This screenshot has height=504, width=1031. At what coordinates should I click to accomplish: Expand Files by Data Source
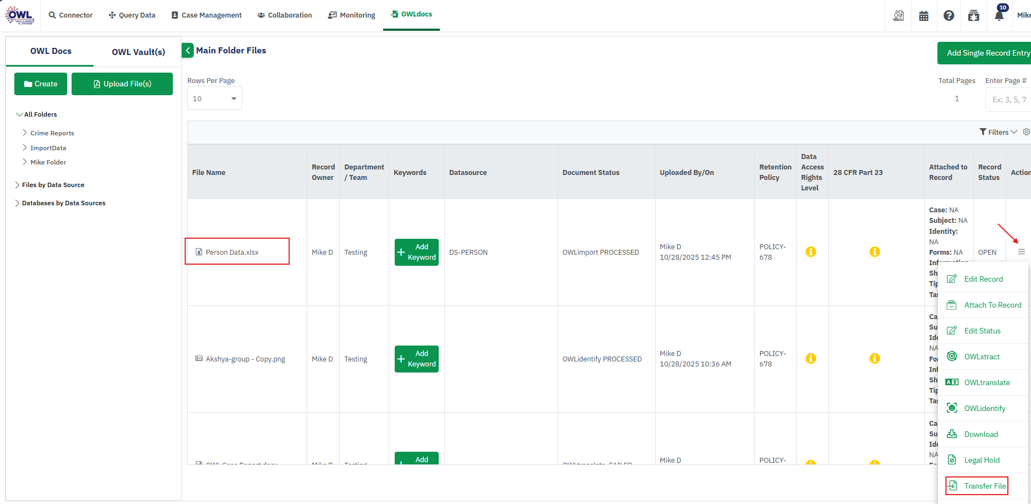[x=17, y=185]
